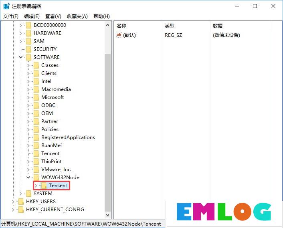The image size is (283, 228).
Task: Click the VMware, Inc. folder icon
Action: tap(36, 169)
